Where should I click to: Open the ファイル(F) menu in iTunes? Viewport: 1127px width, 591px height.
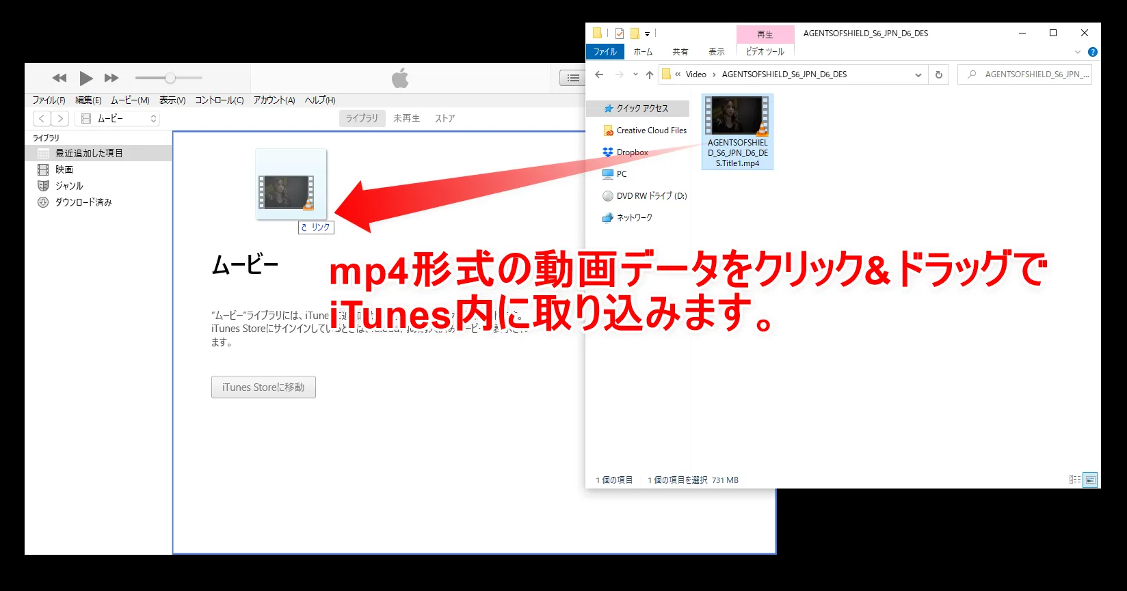tap(49, 100)
